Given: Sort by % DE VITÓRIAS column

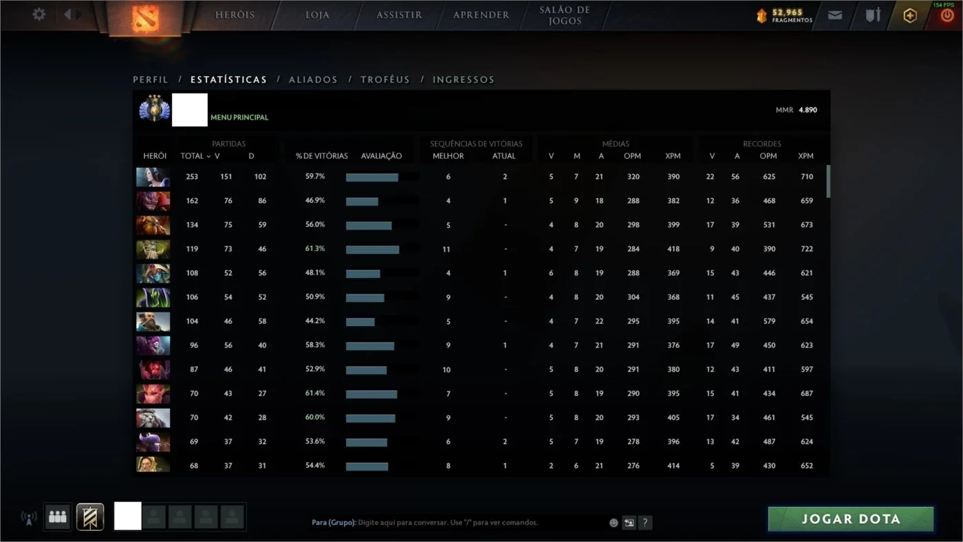Looking at the screenshot, I should [x=322, y=156].
